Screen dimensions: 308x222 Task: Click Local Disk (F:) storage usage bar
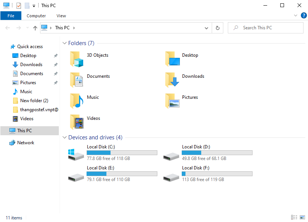[x=217, y=174]
